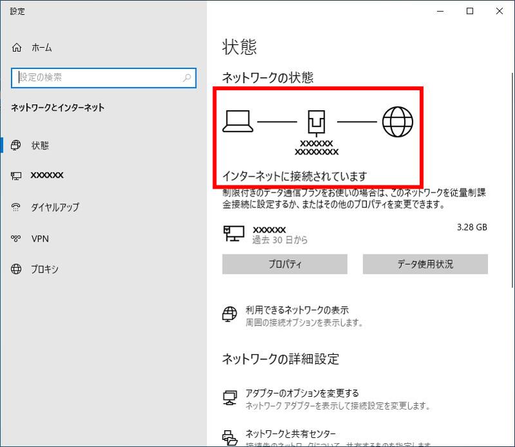Image resolution: width=515 pixels, height=447 pixels.
Task: Click the dial-up icon in sidebar
Action: click(x=15, y=207)
